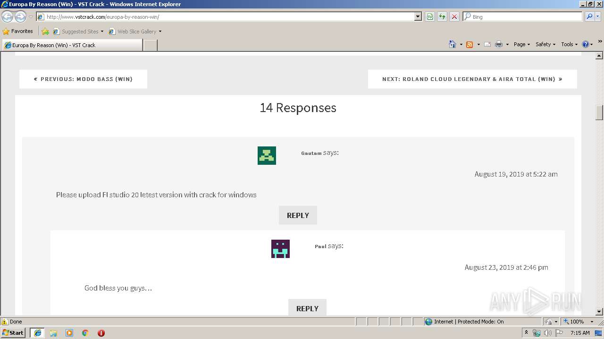Viewport: 604px width, 339px height.
Task: Refresh the page with the green arrows icon
Action: (442, 16)
